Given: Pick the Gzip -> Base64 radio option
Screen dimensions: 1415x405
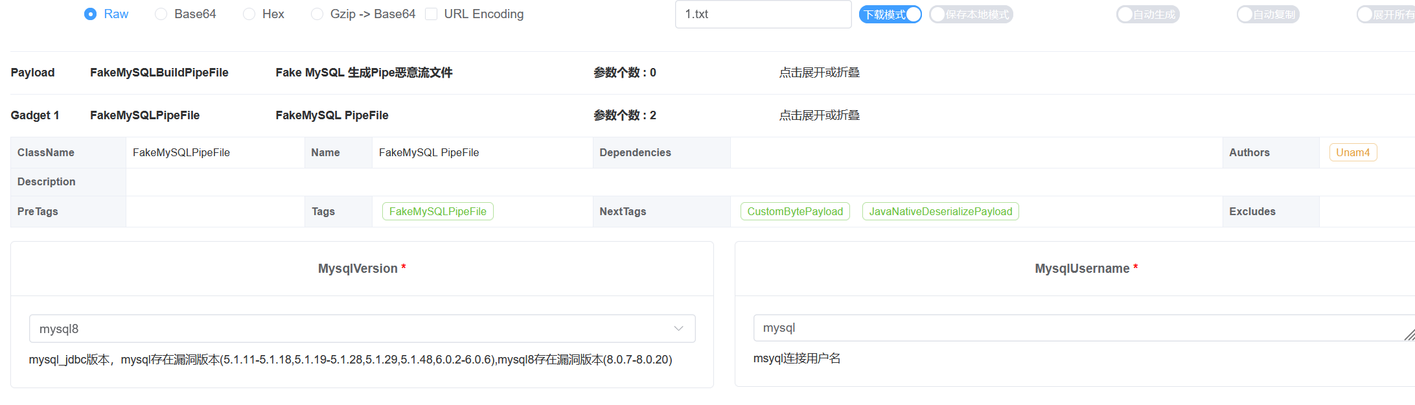Looking at the screenshot, I should click(317, 14).
